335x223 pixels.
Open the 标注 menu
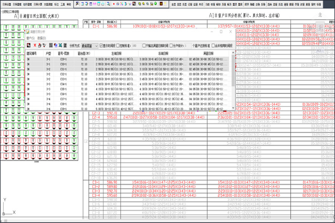tap(57, 4)
